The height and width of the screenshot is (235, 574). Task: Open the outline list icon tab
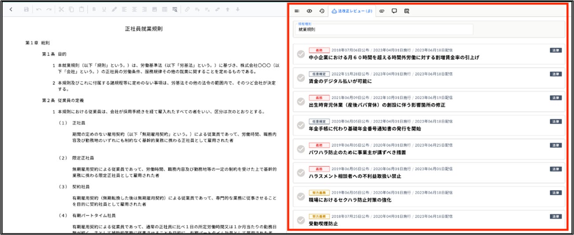tap(297, 11)
